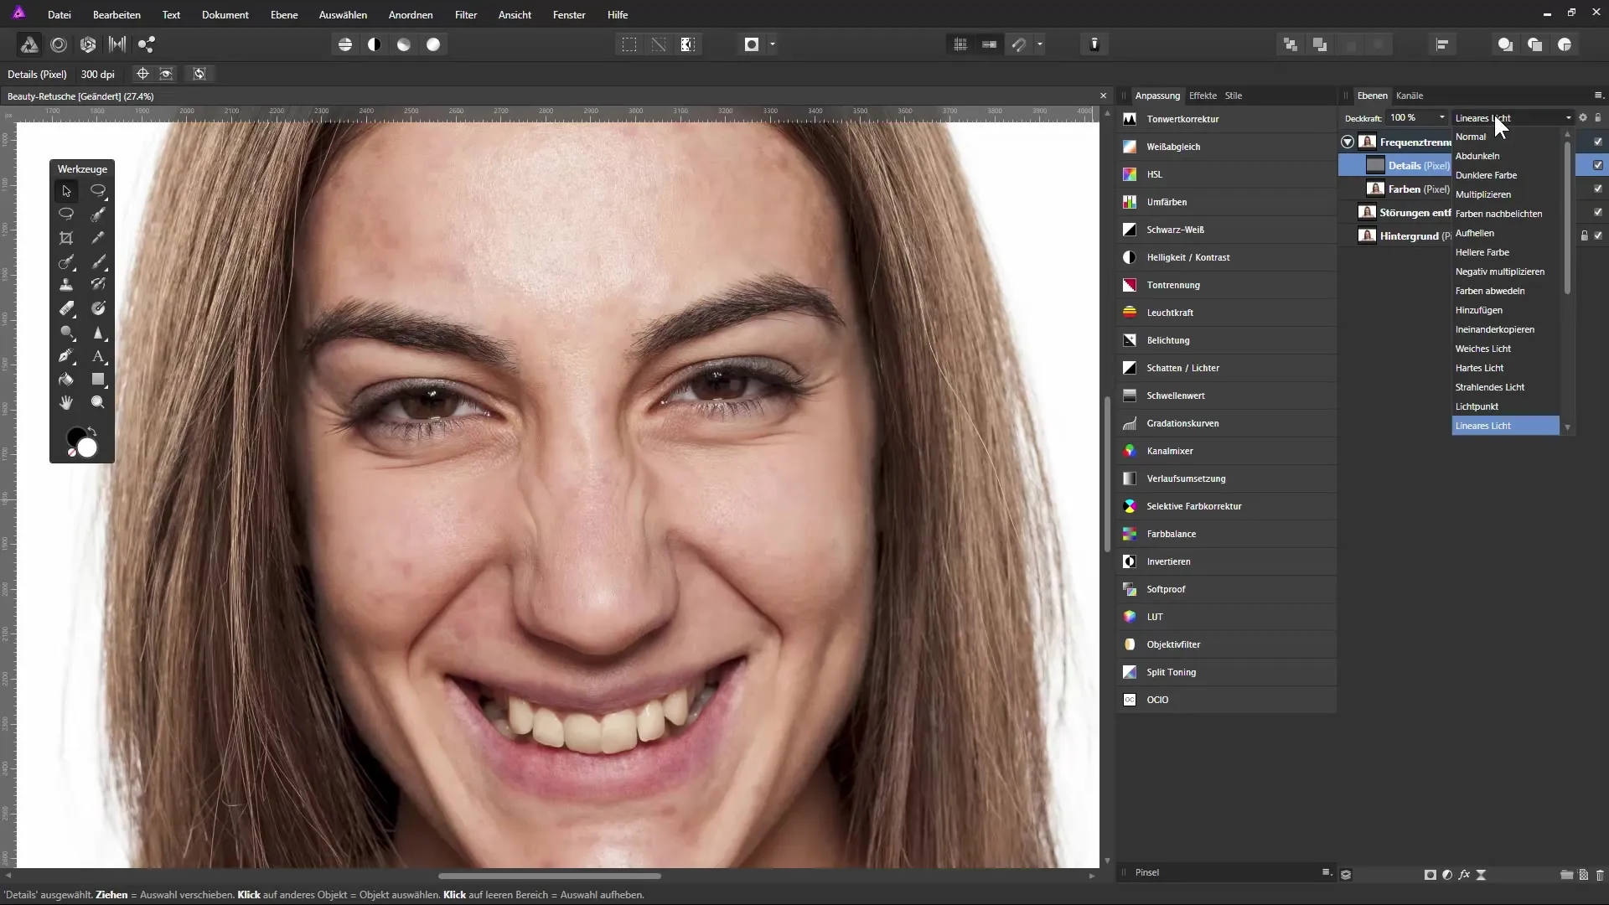The width and height of the screenshot is (1609, 905).
Task: Add Helligkeit / Kontrast adjustment
Action: pyautogui.click(x=1226, y=257)
